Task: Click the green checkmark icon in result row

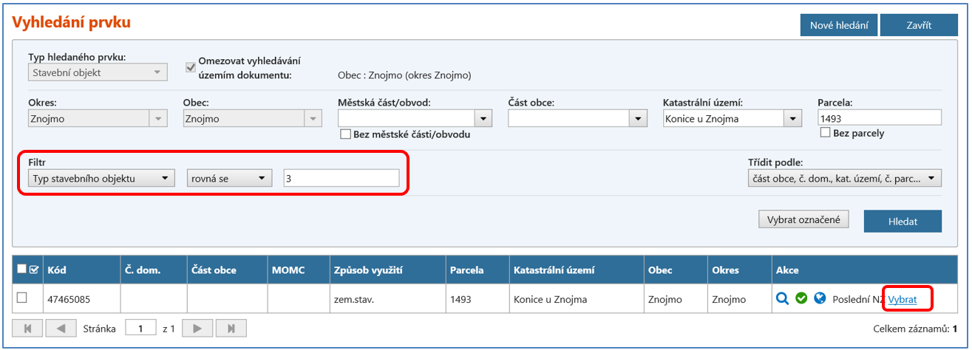Action: (801, 299)
